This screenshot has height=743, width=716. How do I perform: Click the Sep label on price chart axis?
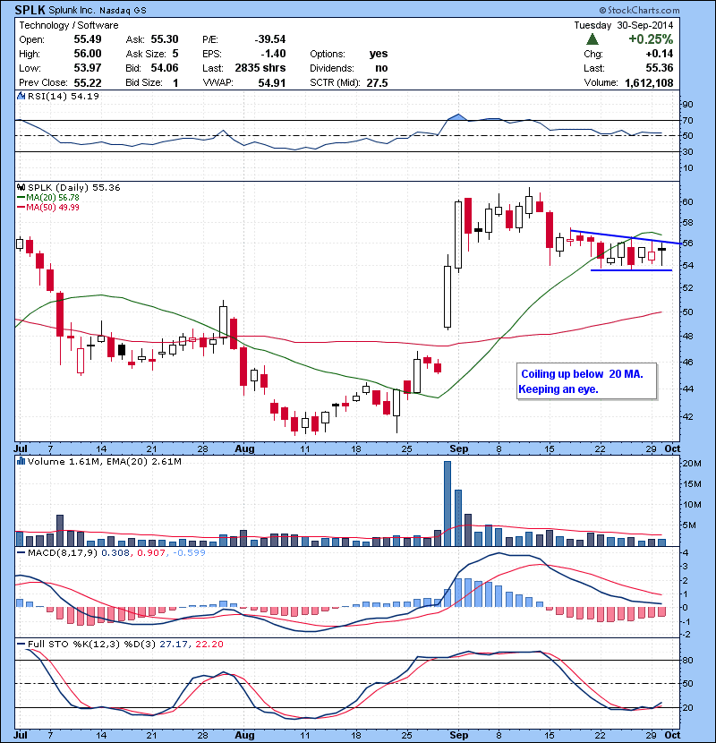tap(459, 448)
